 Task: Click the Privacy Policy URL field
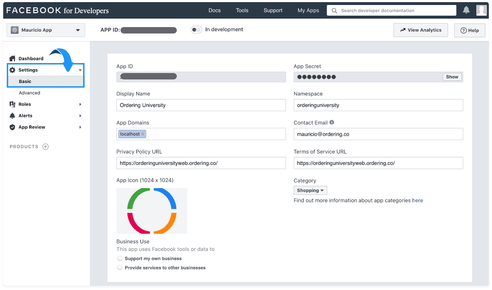201,163
